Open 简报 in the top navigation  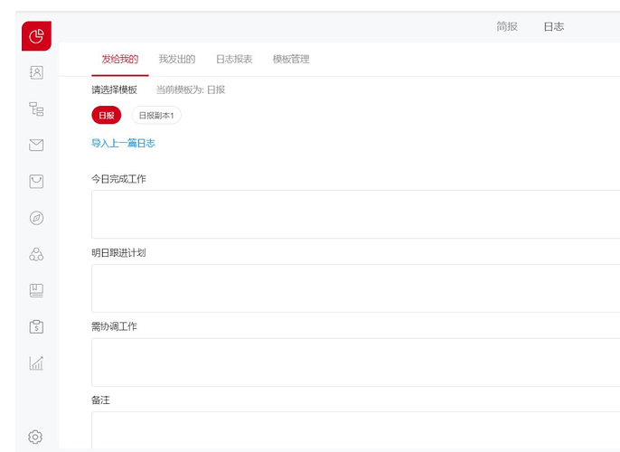coord(507,26)
